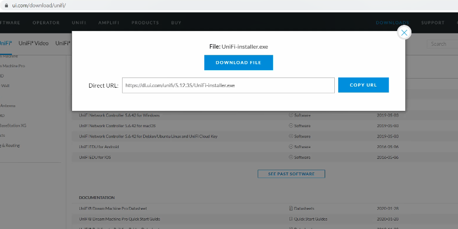This screenshot has width=458, height=229.
Task: Select BaseStation XG in the sidebar
Action: click(x=13, y=126)
